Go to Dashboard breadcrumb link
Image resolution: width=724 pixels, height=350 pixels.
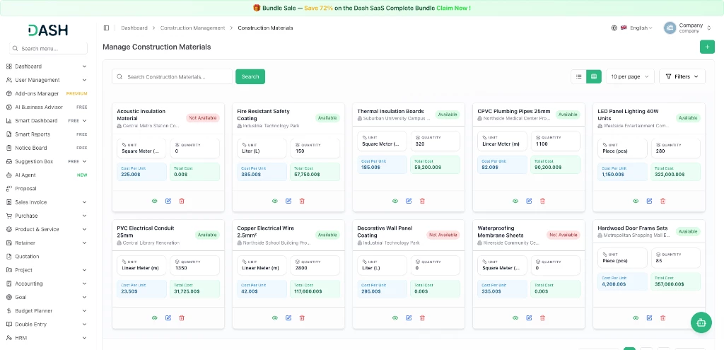(x=134, y=28)
